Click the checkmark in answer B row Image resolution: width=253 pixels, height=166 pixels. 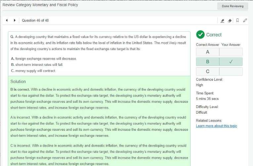tap(231, 62)
